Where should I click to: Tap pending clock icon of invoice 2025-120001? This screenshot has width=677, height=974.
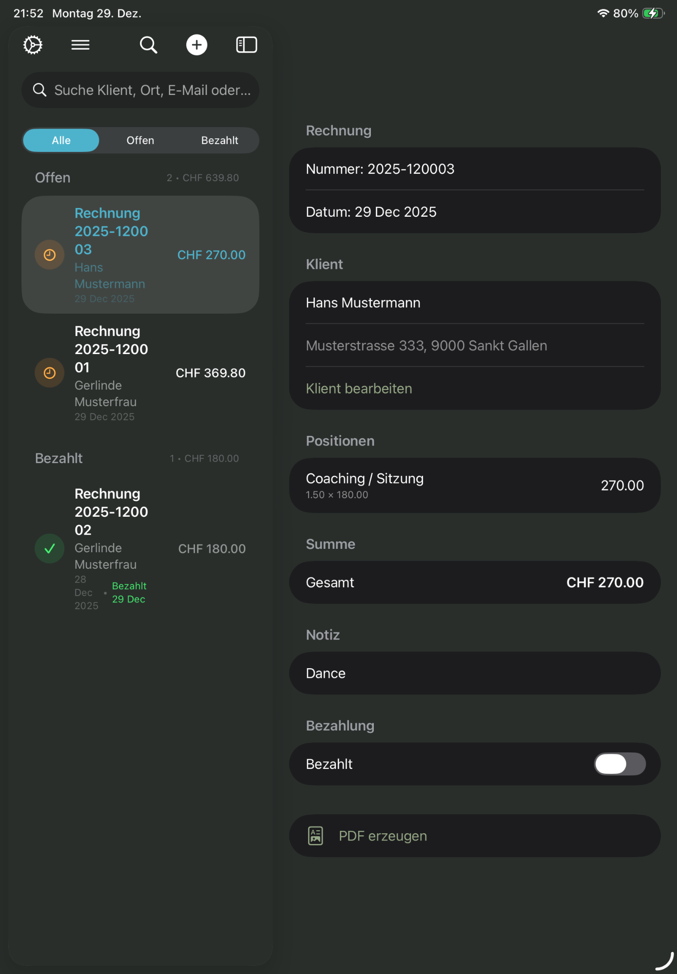click(x=50, y=373)
